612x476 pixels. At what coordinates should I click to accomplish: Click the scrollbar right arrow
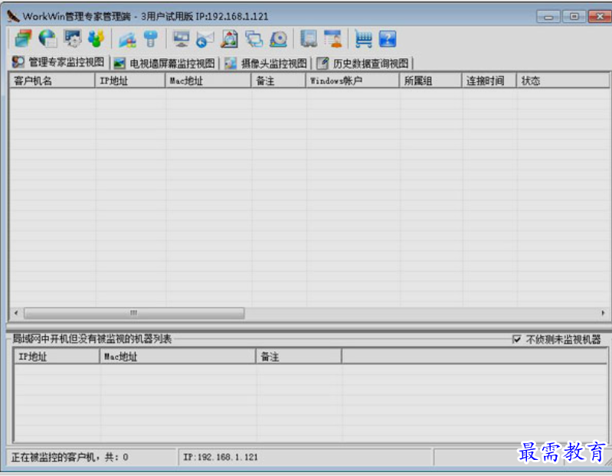point(603,313)
